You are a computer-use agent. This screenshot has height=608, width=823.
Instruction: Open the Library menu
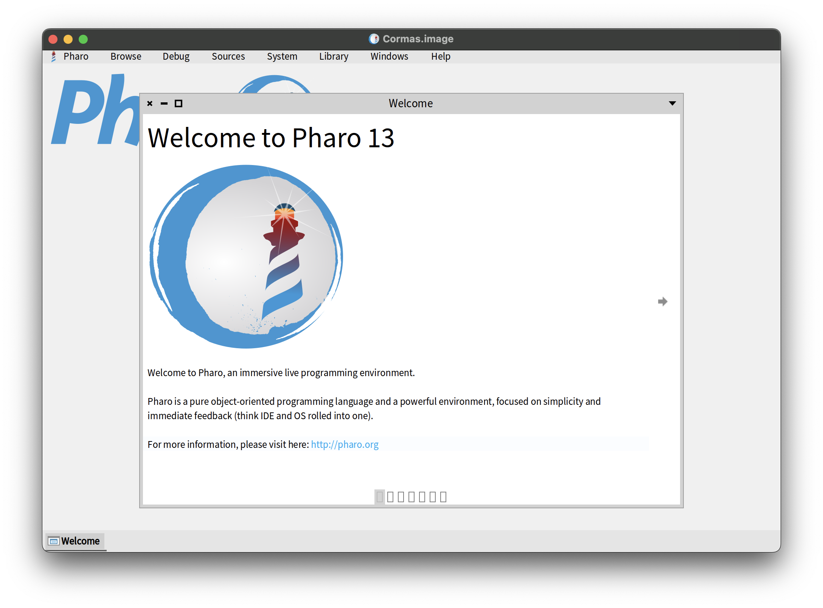(334, 57)
